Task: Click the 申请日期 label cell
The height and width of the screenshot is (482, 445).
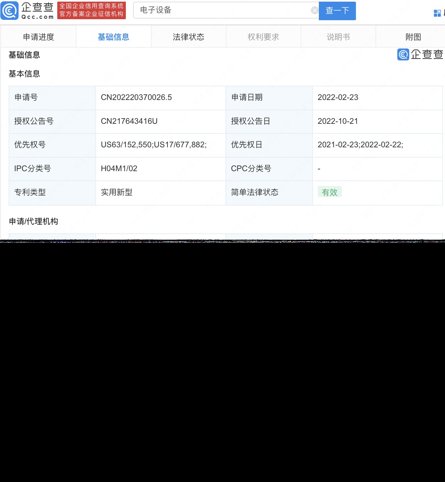Action: [x=269, y=98]
